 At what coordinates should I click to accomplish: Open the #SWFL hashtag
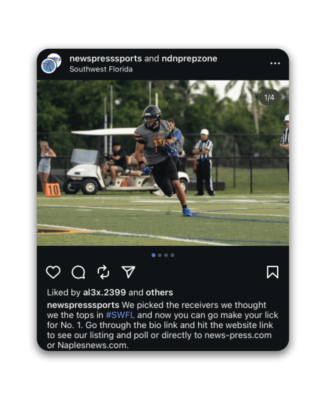click(x=120, y=315)
